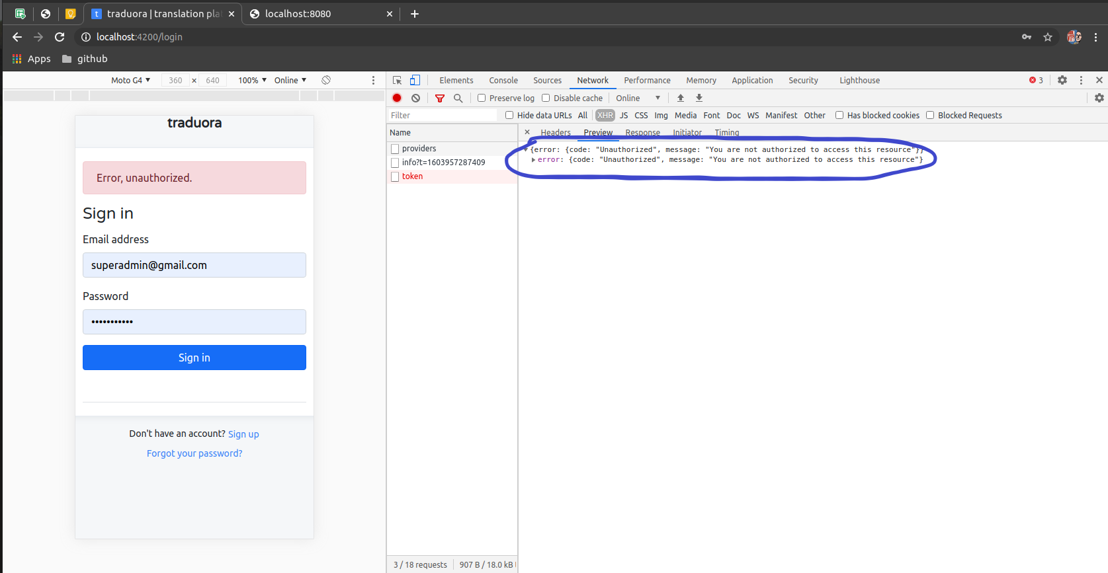This screenshot has width=1108, height=573.
Task: Switch to the Application panel
Action: tap(752, 80)
